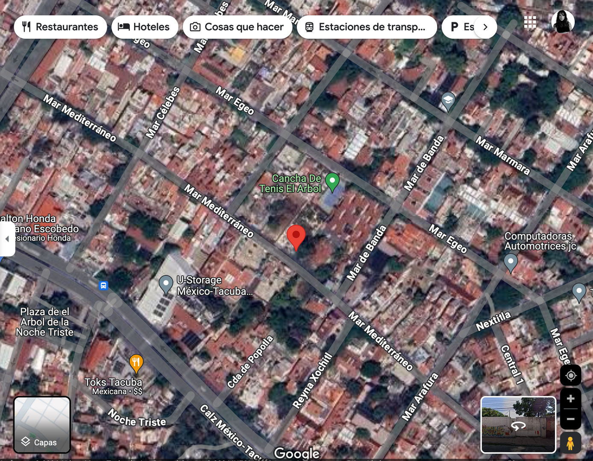
Task: Select the Computadoras Automotrices jc pin
Action: [x=511, y=263]
